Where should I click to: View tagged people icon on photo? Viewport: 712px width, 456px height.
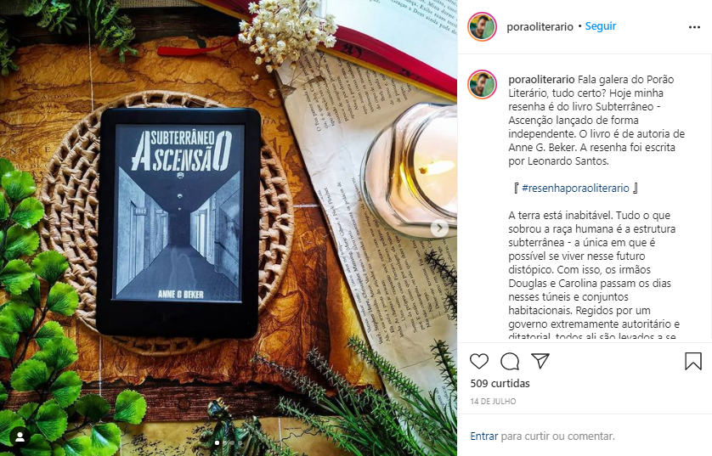20,437
